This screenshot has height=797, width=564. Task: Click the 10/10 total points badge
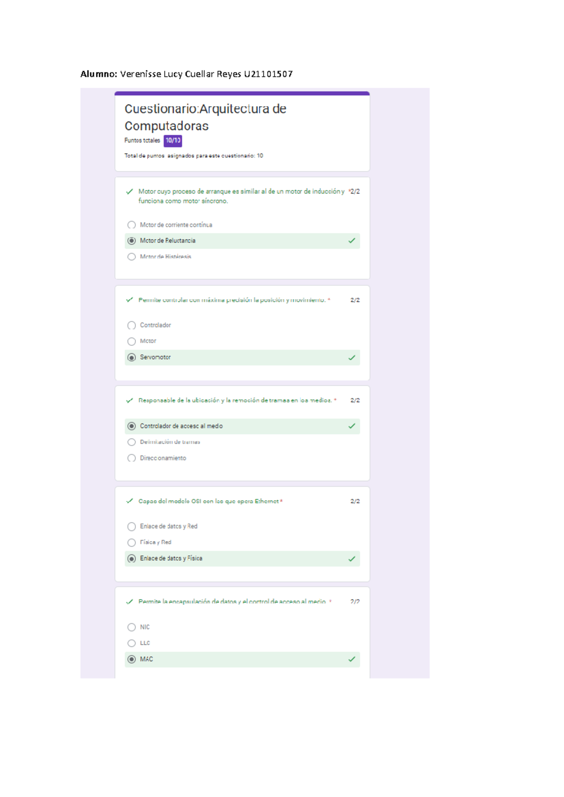coord(172,141)
